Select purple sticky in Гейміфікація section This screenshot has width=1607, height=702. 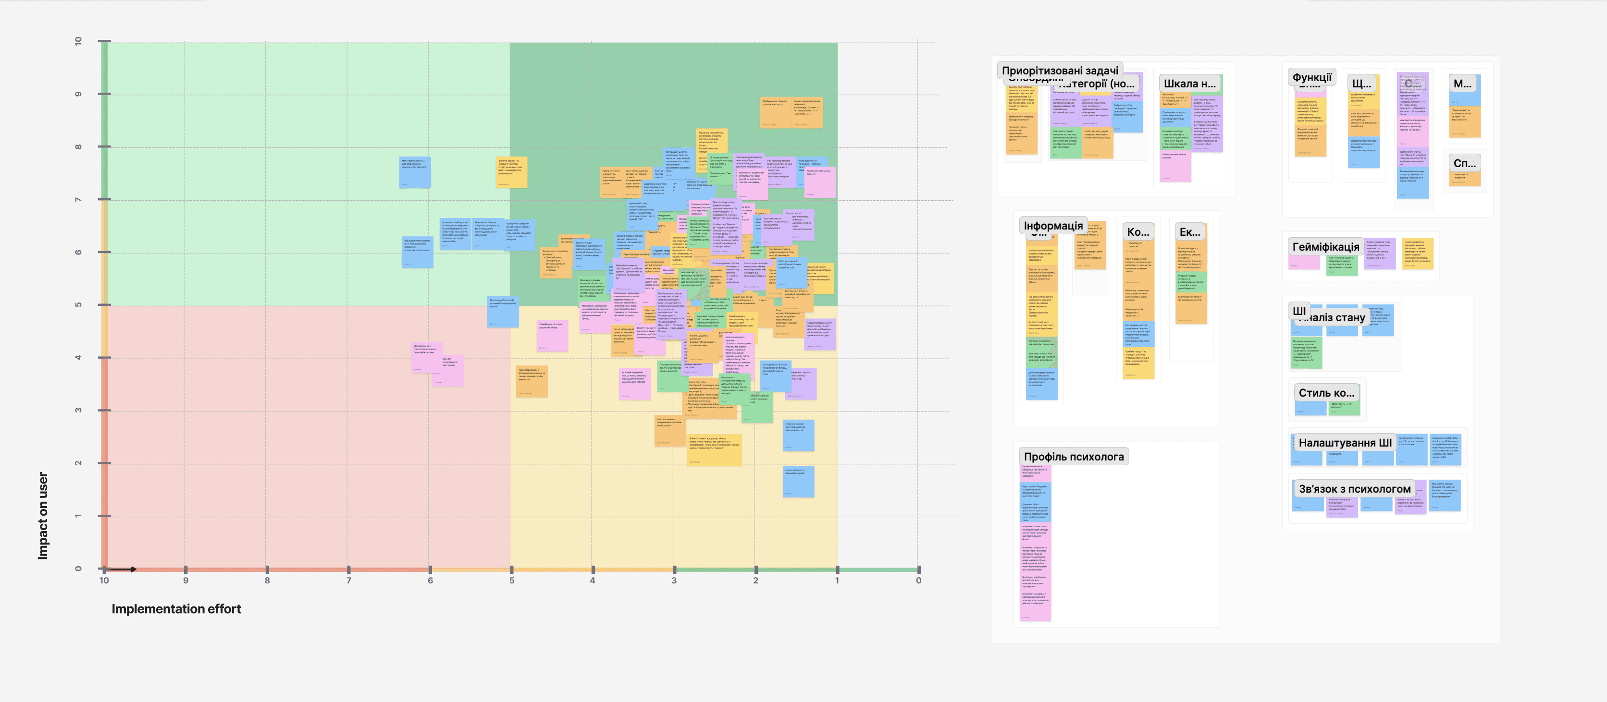pos(1379,254)
